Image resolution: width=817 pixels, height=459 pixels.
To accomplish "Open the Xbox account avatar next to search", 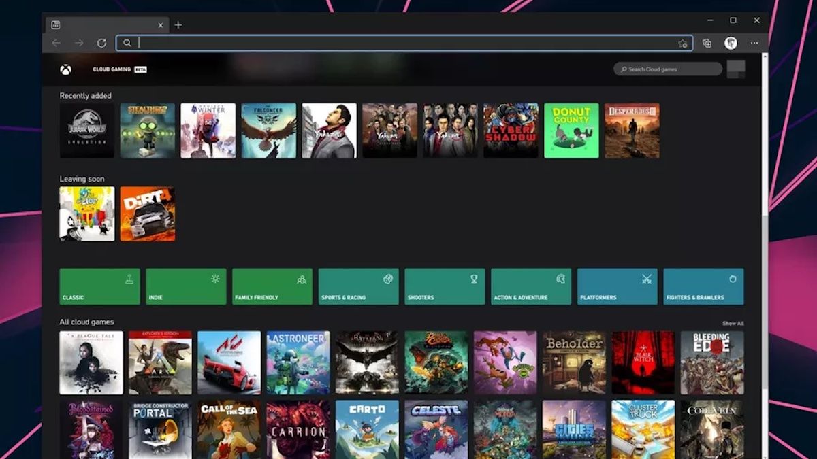I will click(736, 69).
